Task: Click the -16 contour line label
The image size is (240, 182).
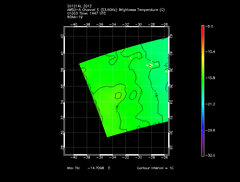Action: [x=117, y=108]
